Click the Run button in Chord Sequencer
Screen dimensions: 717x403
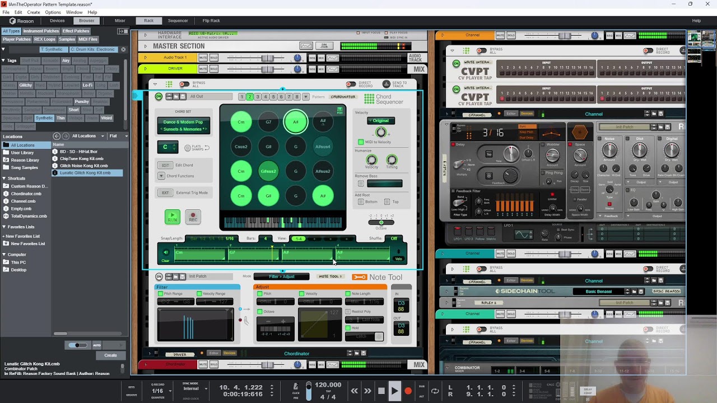click(172, 217)
